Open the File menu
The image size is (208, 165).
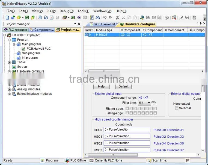[10, 11]
